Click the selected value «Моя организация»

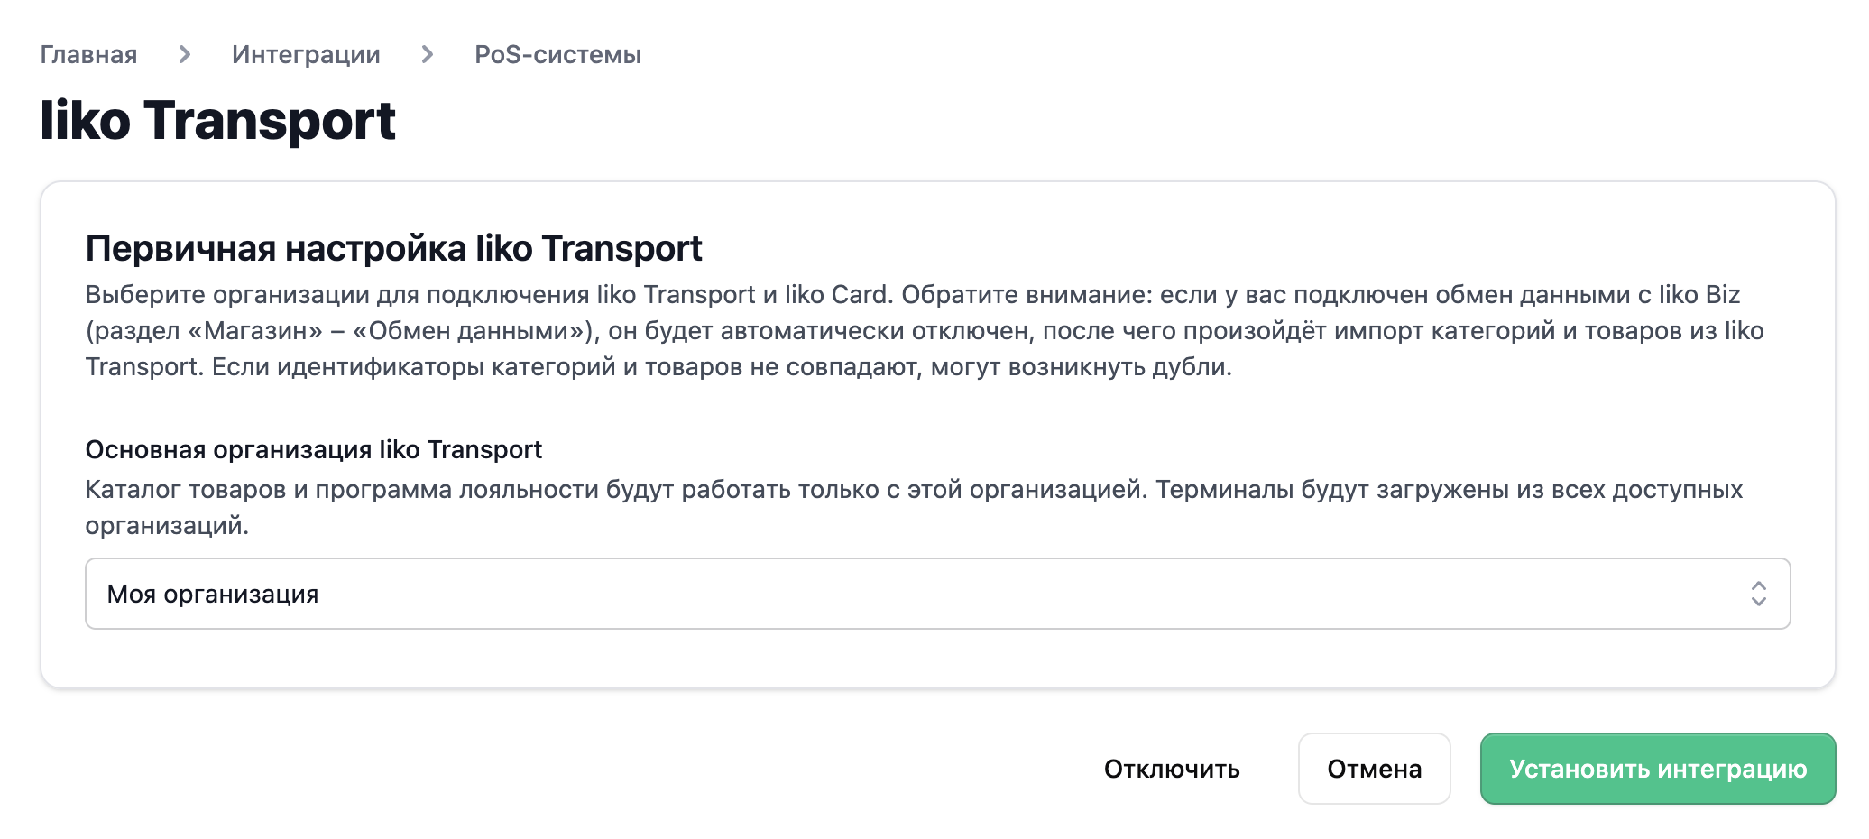click(x=213, y=595)
